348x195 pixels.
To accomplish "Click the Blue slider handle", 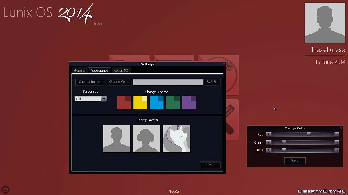I will (x=284, y=150).
